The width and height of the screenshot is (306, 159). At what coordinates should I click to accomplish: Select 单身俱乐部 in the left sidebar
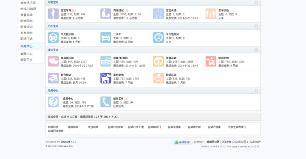[x=28, y=3]
